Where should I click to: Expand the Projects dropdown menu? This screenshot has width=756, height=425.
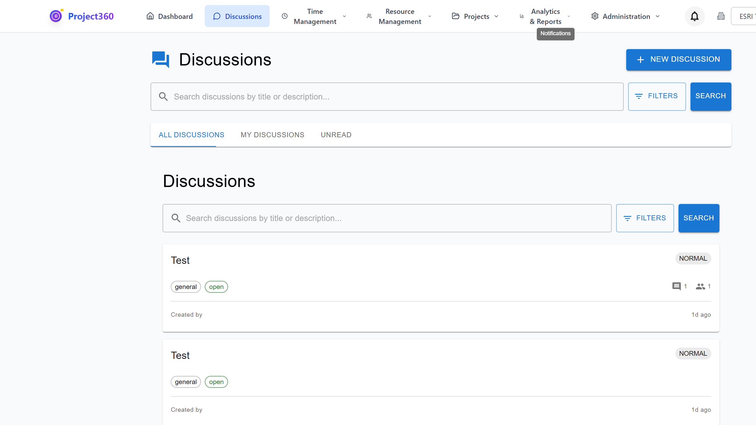[x=476, y=16]
